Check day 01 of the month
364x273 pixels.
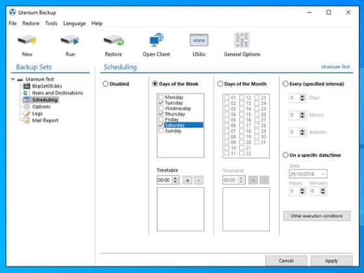227,97
